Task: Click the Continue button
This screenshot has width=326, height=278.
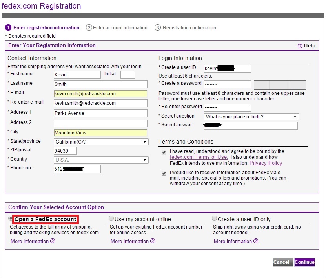Action: [304, 262]
